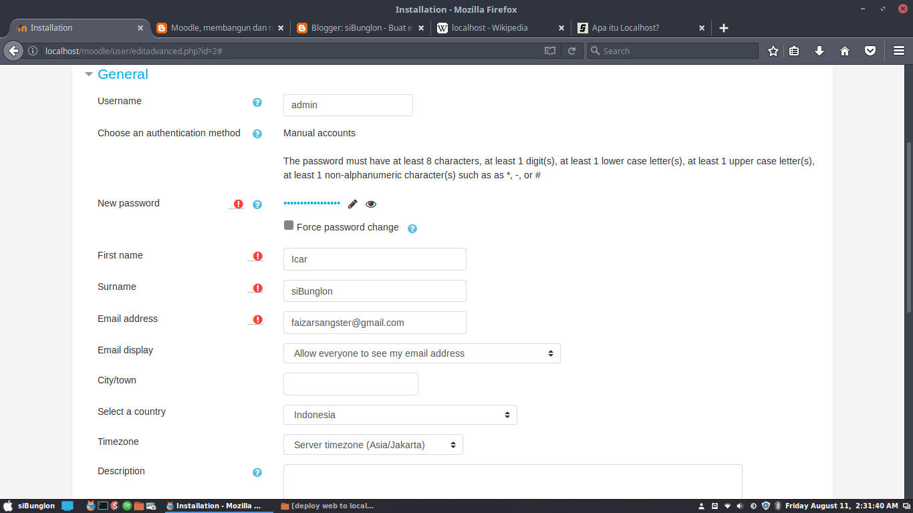
Task: Click inside the Description text area
Action: click(513, 481)
